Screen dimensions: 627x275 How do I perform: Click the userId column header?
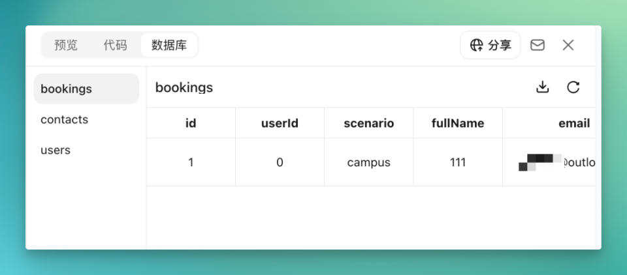pyautogui.click(x=280, y=123)
